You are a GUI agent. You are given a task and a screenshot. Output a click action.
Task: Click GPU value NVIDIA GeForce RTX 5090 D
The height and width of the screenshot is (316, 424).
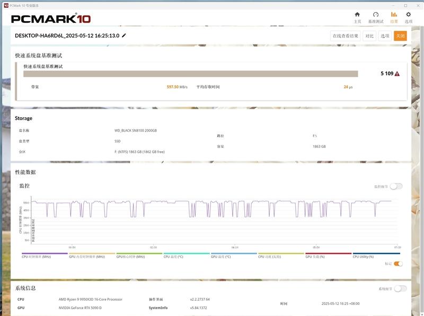point(80,308)
